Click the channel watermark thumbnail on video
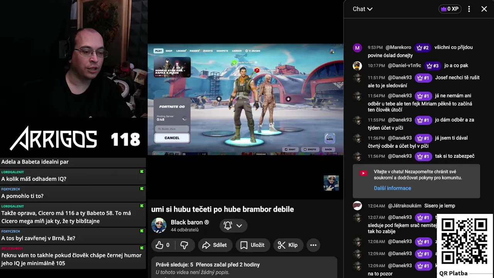The width and height of the screenshot is (494, 278). pyautogui.click(x=331, y=183)
